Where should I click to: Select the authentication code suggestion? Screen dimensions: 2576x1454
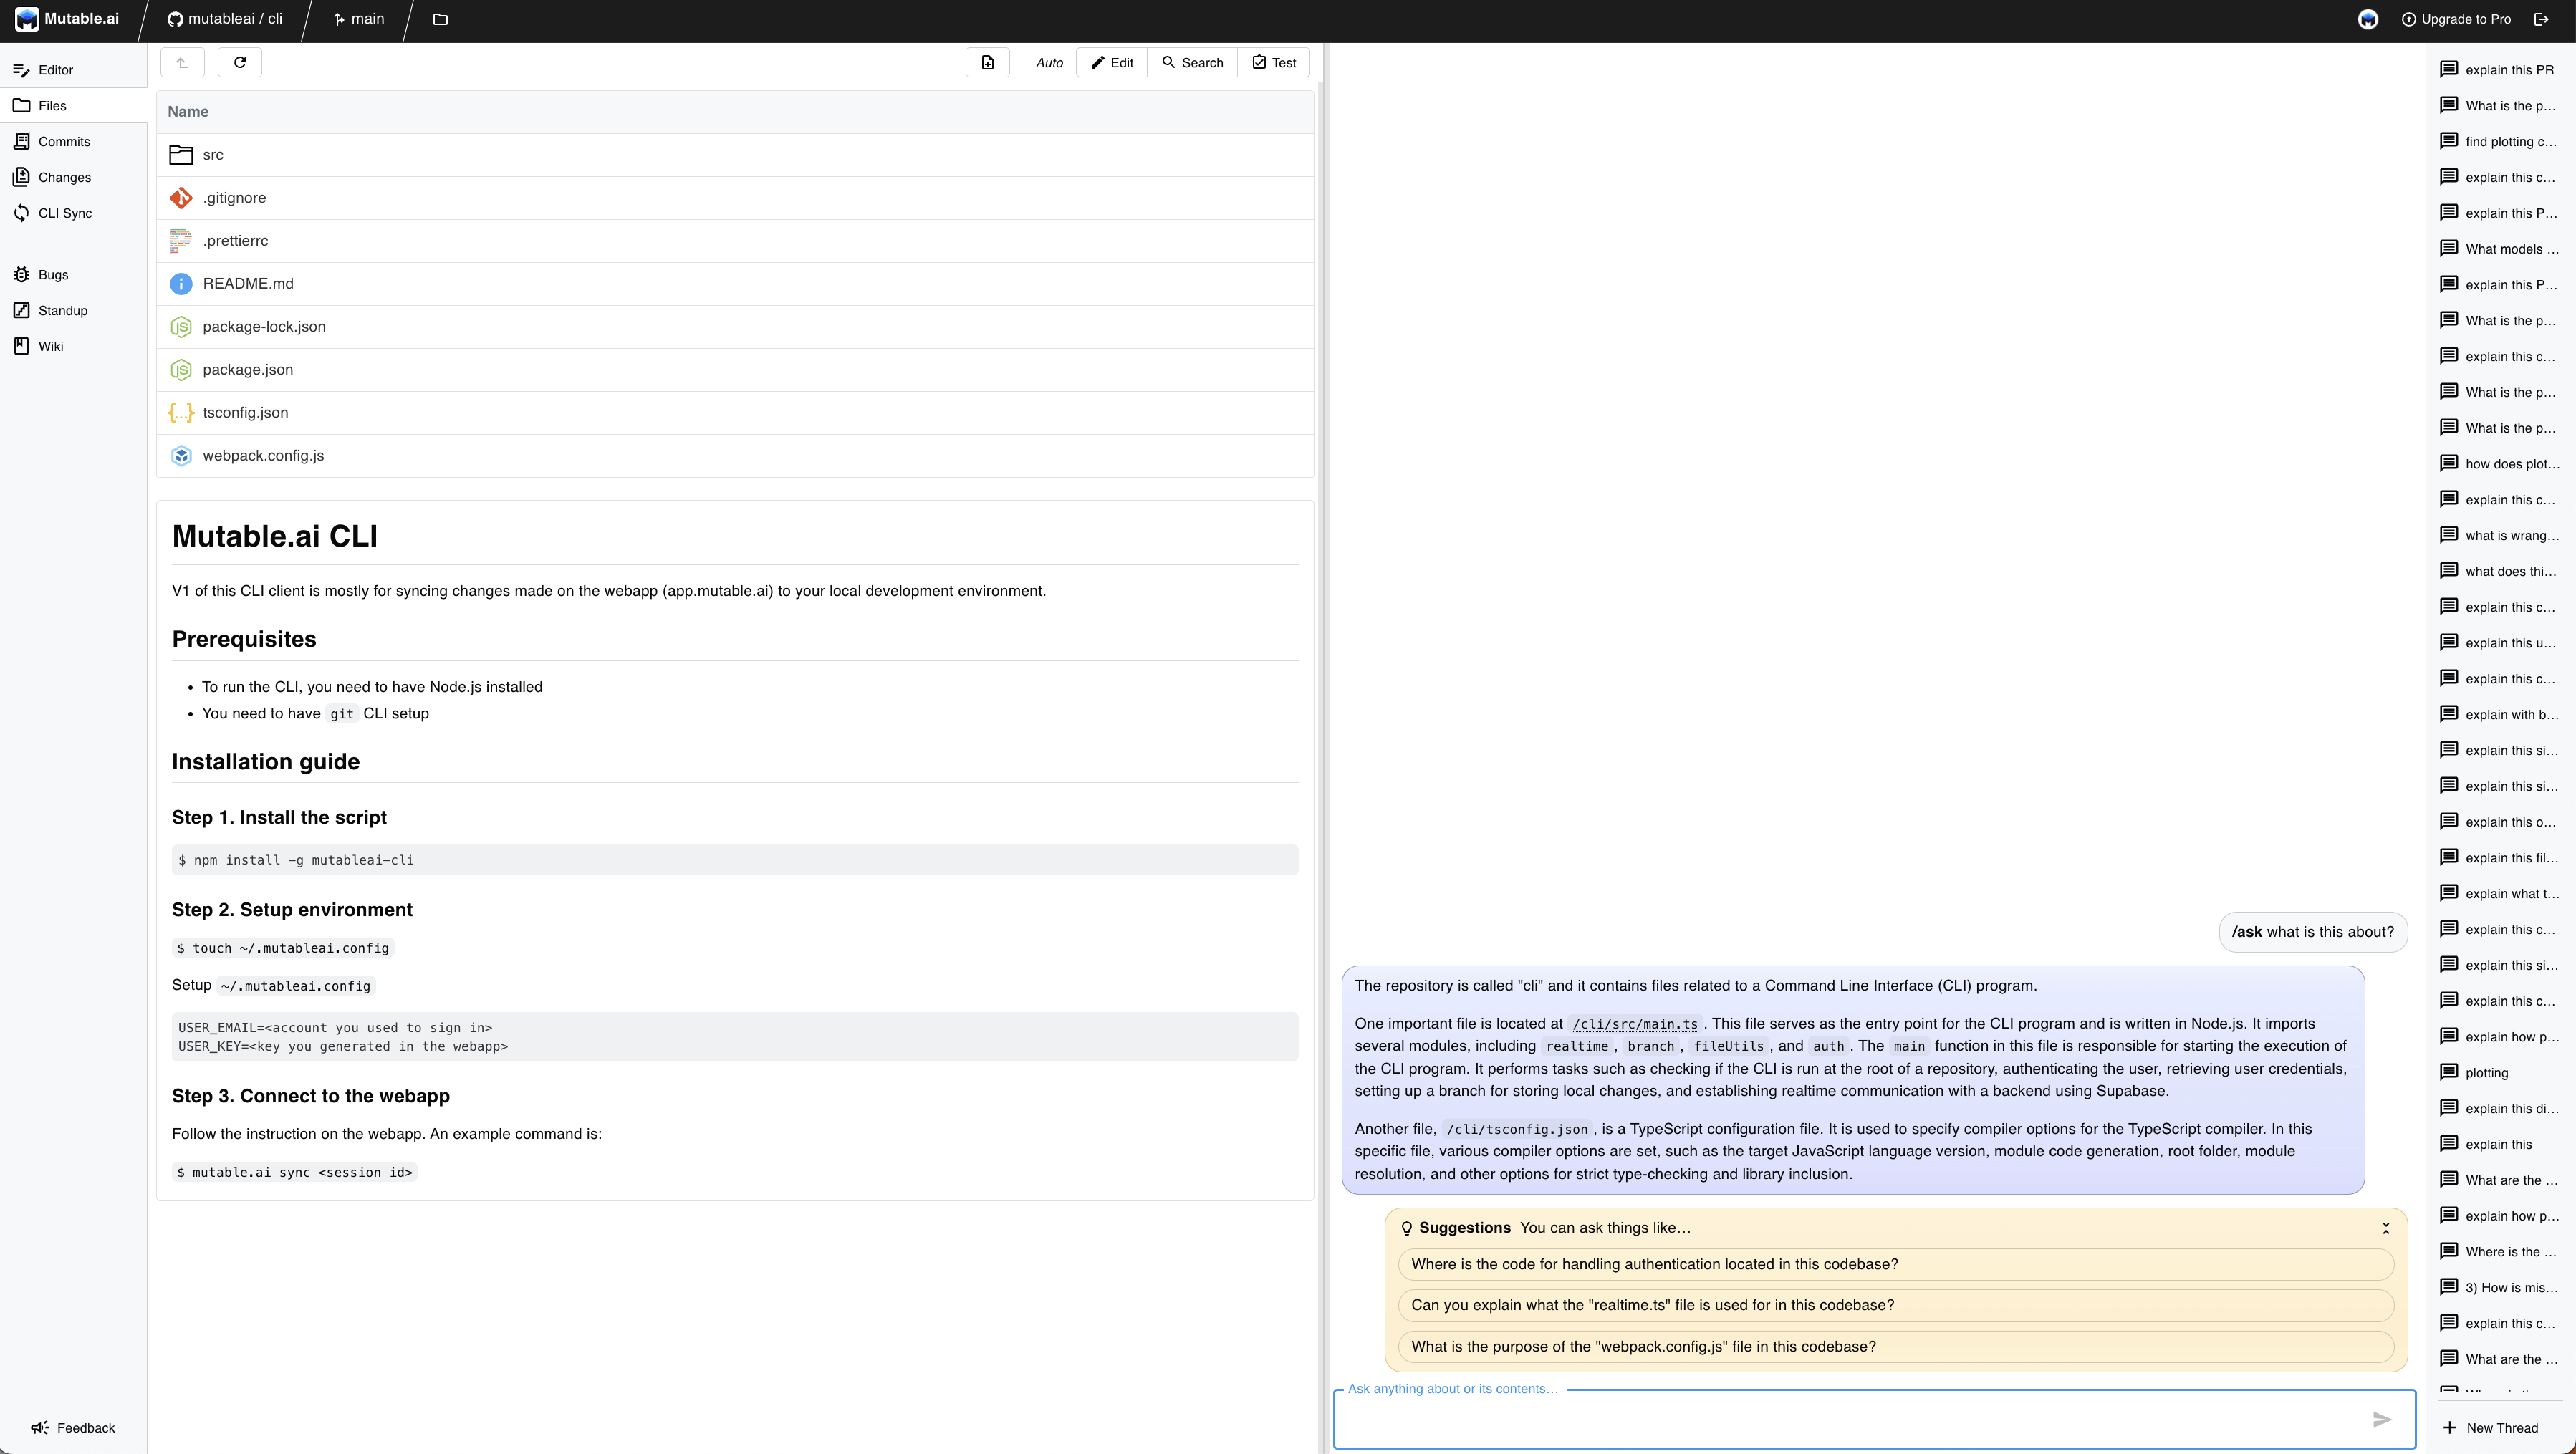coord(1895,1265)
